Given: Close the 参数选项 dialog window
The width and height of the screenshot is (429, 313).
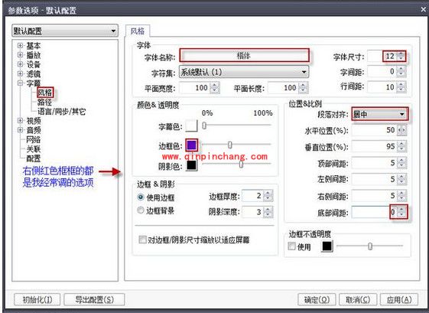Looking at the screenshot, I should pos(424,10).
